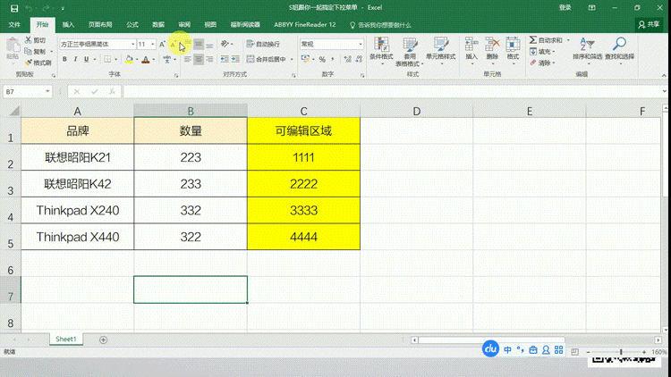The width and height of the screenshot is (671, 377).
Task: Toggle Italic formatting
Action: pyautogui.click(x=75, y=59)
